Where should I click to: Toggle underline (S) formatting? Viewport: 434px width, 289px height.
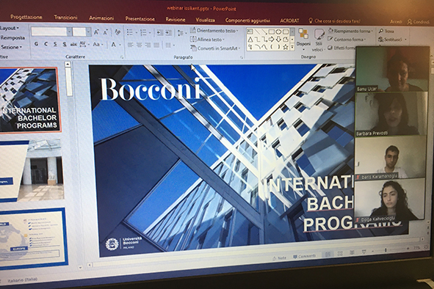pos(55,44)
